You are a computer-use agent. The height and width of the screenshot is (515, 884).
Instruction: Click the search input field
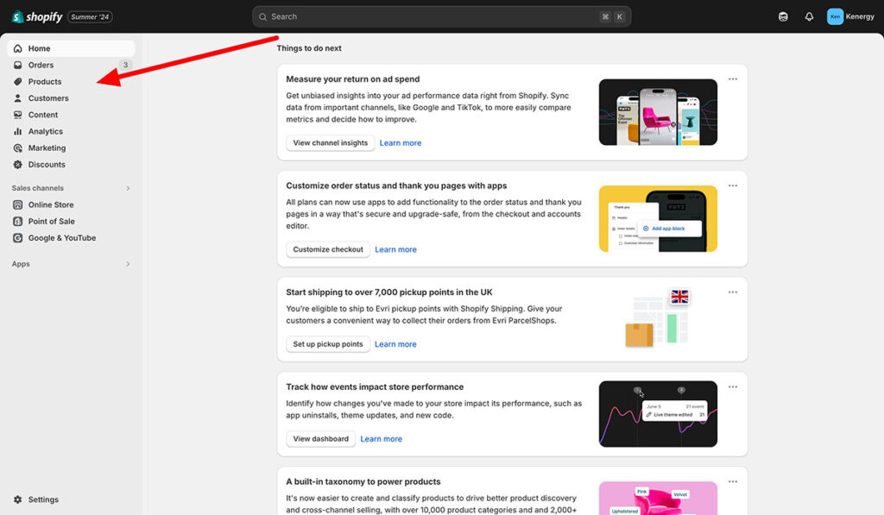[x=432, y=16]
